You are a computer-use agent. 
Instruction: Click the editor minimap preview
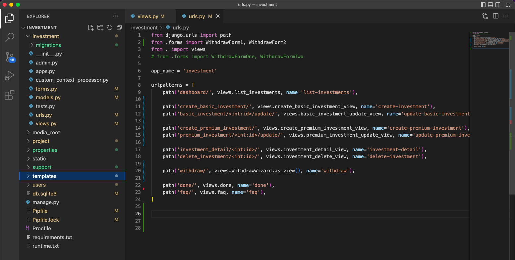(x=490, y=40)
